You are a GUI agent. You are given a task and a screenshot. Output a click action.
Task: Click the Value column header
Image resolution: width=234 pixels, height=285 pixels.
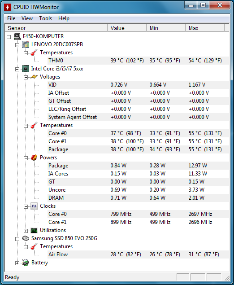[127, 28]
